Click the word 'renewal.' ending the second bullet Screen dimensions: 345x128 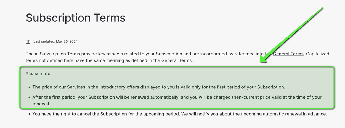pos(41,104)
